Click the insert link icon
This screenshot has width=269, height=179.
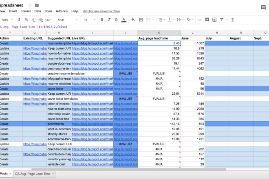click(x=200, y=20)
